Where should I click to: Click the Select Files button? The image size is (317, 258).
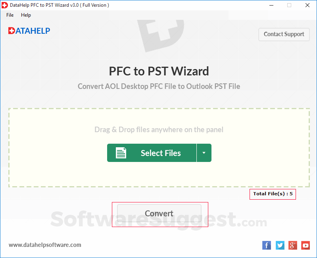click(152, 153)
